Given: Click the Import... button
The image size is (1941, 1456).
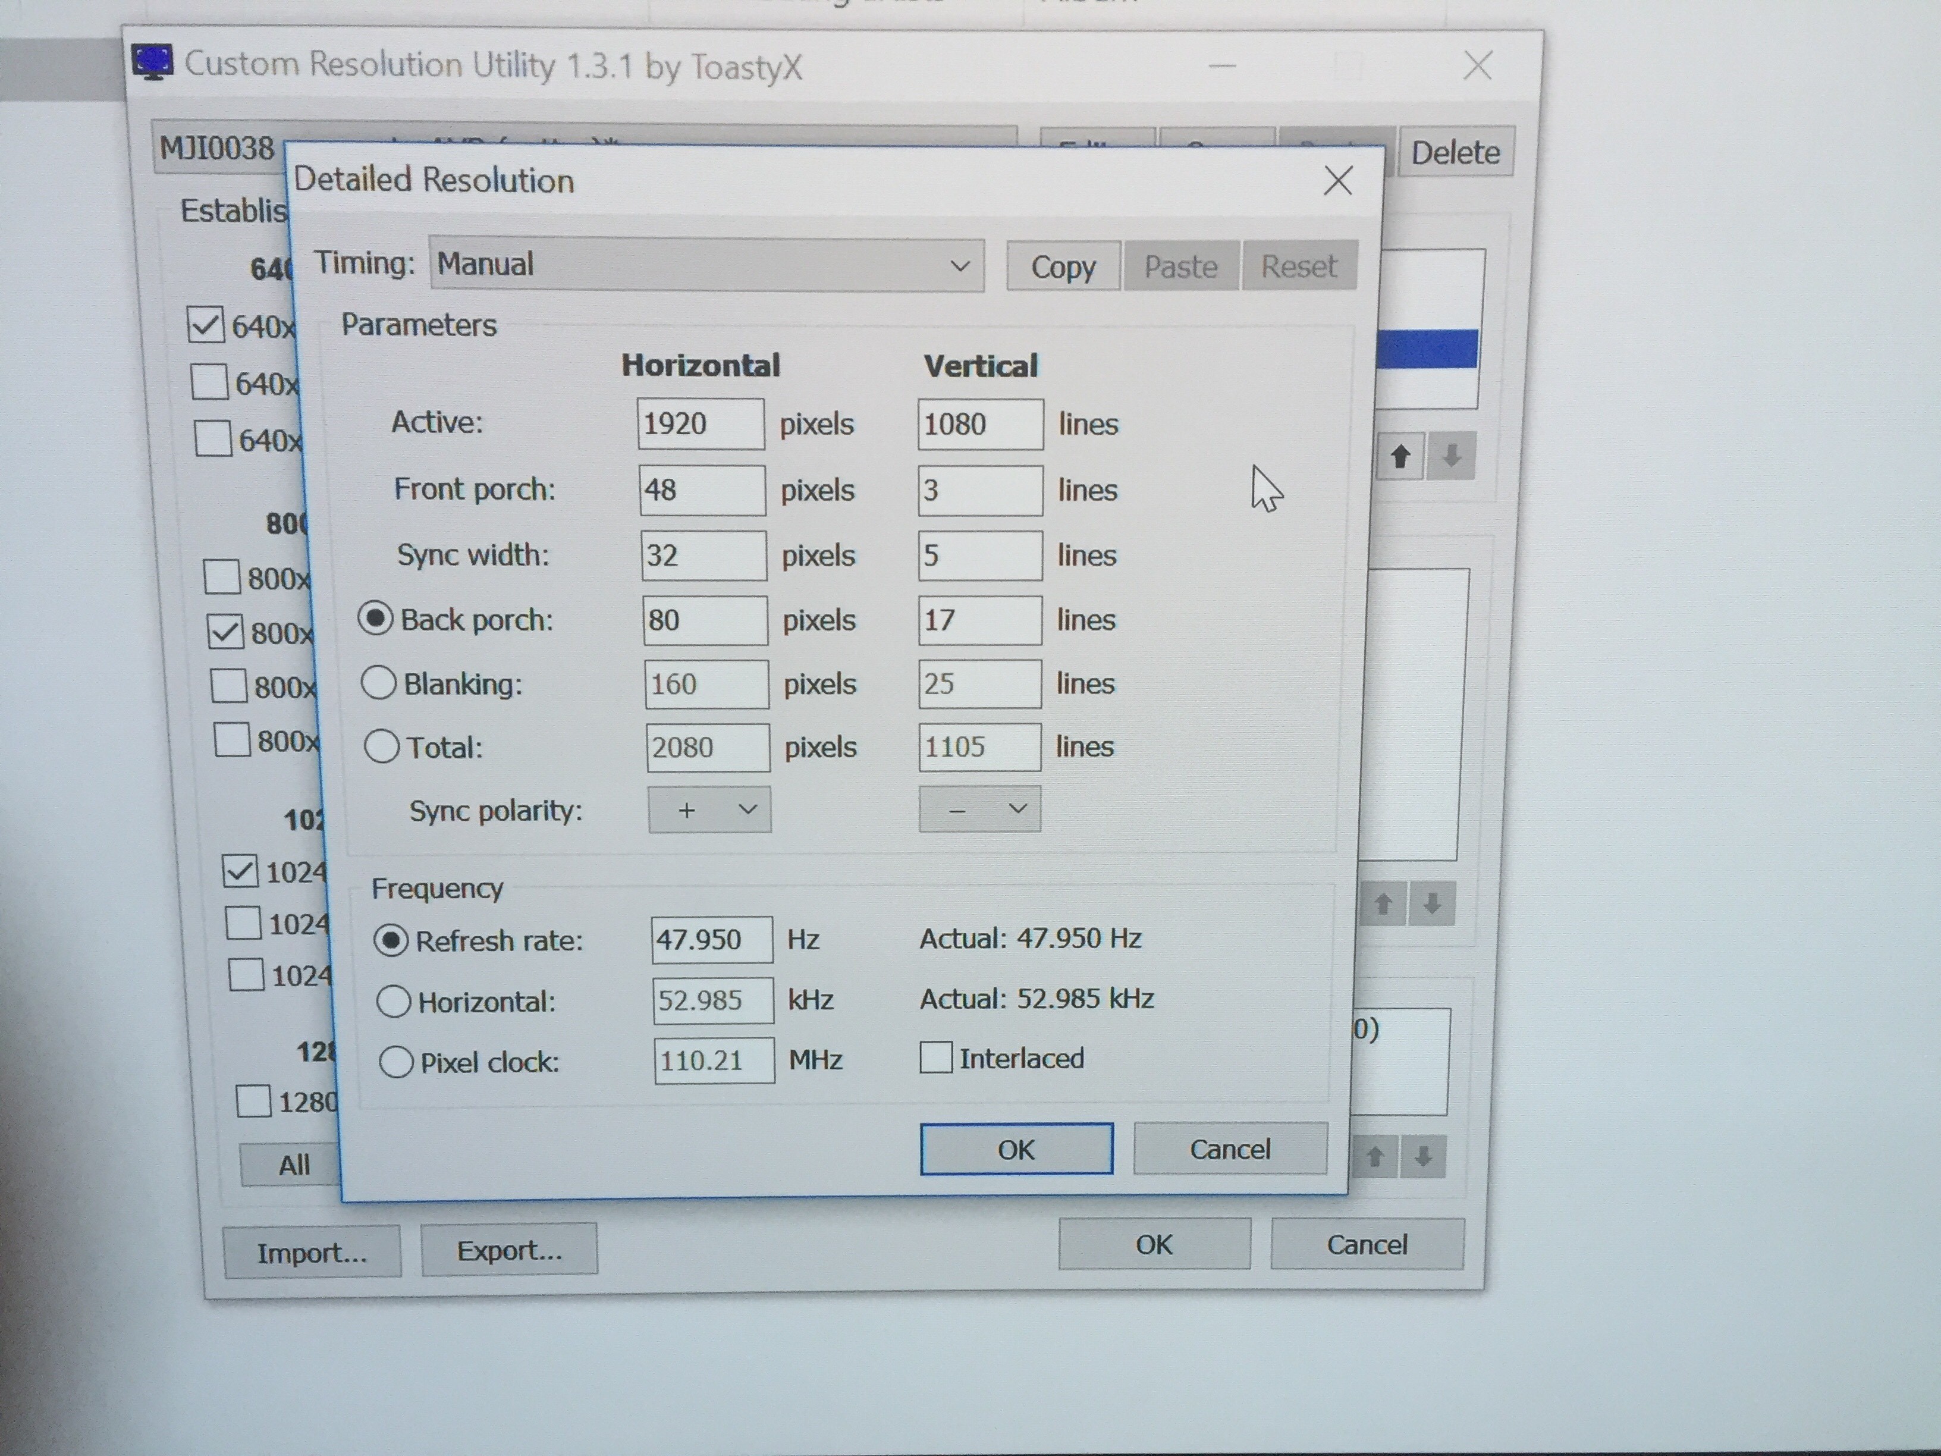Looking at the screenshot, I should 312,1253.
